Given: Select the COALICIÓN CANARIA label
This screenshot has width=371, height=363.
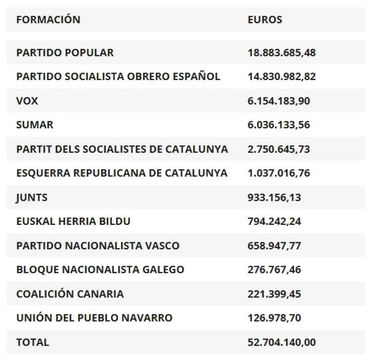Looking at the screenshot, I should click(x=70, y=294).
